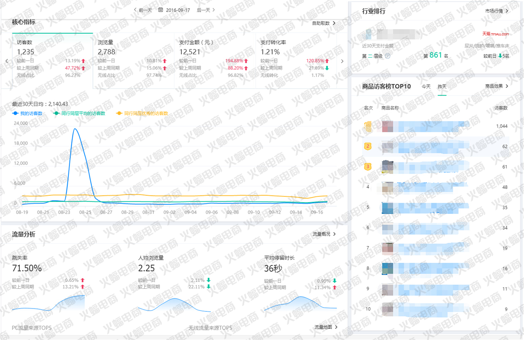
Task: Click the rank 3 badge icon
Action: click(367, 166)
